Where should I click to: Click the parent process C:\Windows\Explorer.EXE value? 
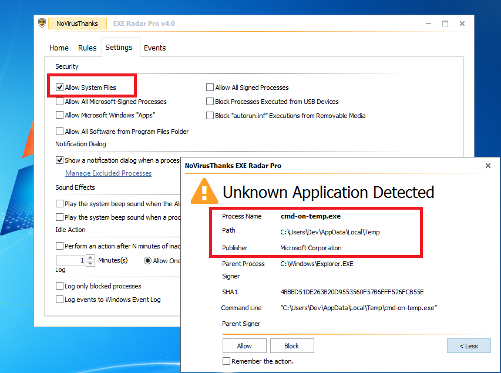pos(317,264)
